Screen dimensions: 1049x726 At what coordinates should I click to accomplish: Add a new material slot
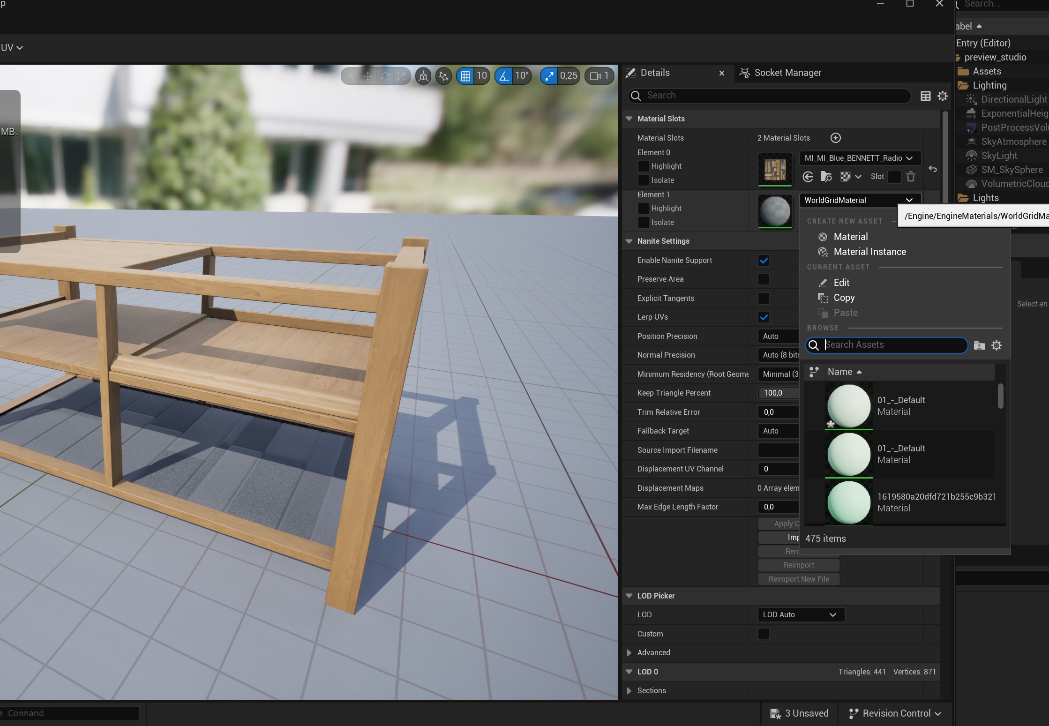(835, 138)
